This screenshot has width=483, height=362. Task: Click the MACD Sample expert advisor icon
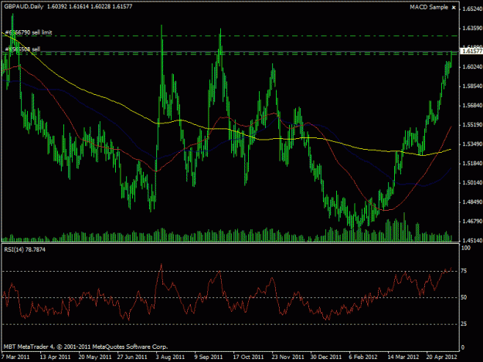(x=454, y=8)
